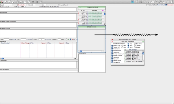The height and width of the screenshot is (104, 174).
Task: Click the Date input field
Action: (x=8, y=5)
